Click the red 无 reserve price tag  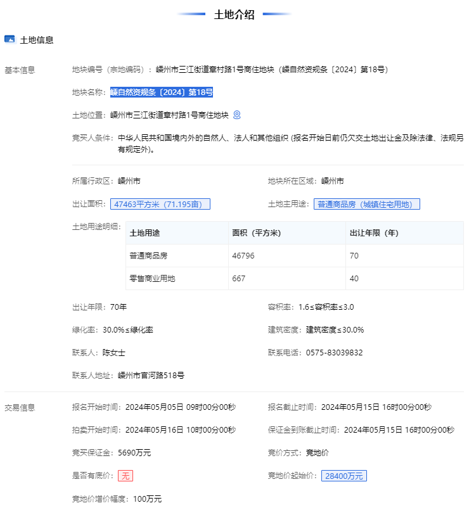[125, 476]
